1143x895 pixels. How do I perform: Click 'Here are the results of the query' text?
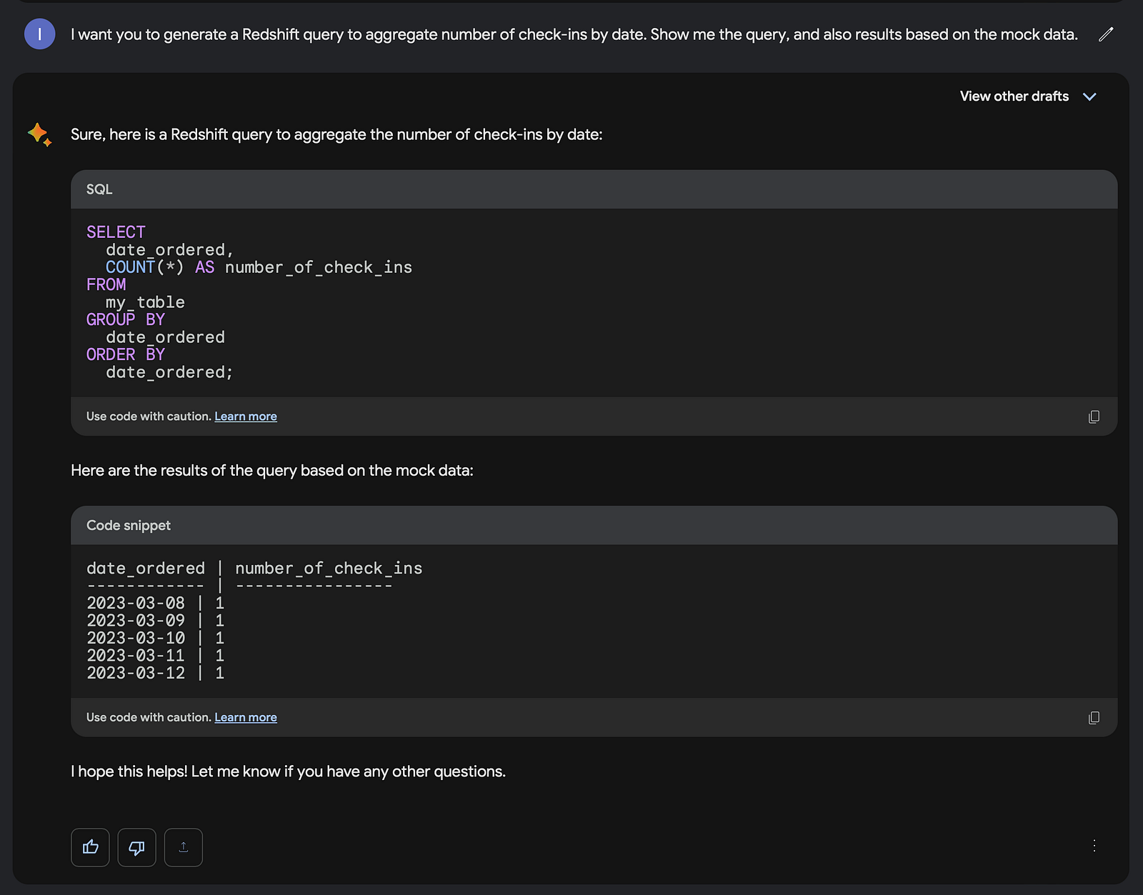272,470
